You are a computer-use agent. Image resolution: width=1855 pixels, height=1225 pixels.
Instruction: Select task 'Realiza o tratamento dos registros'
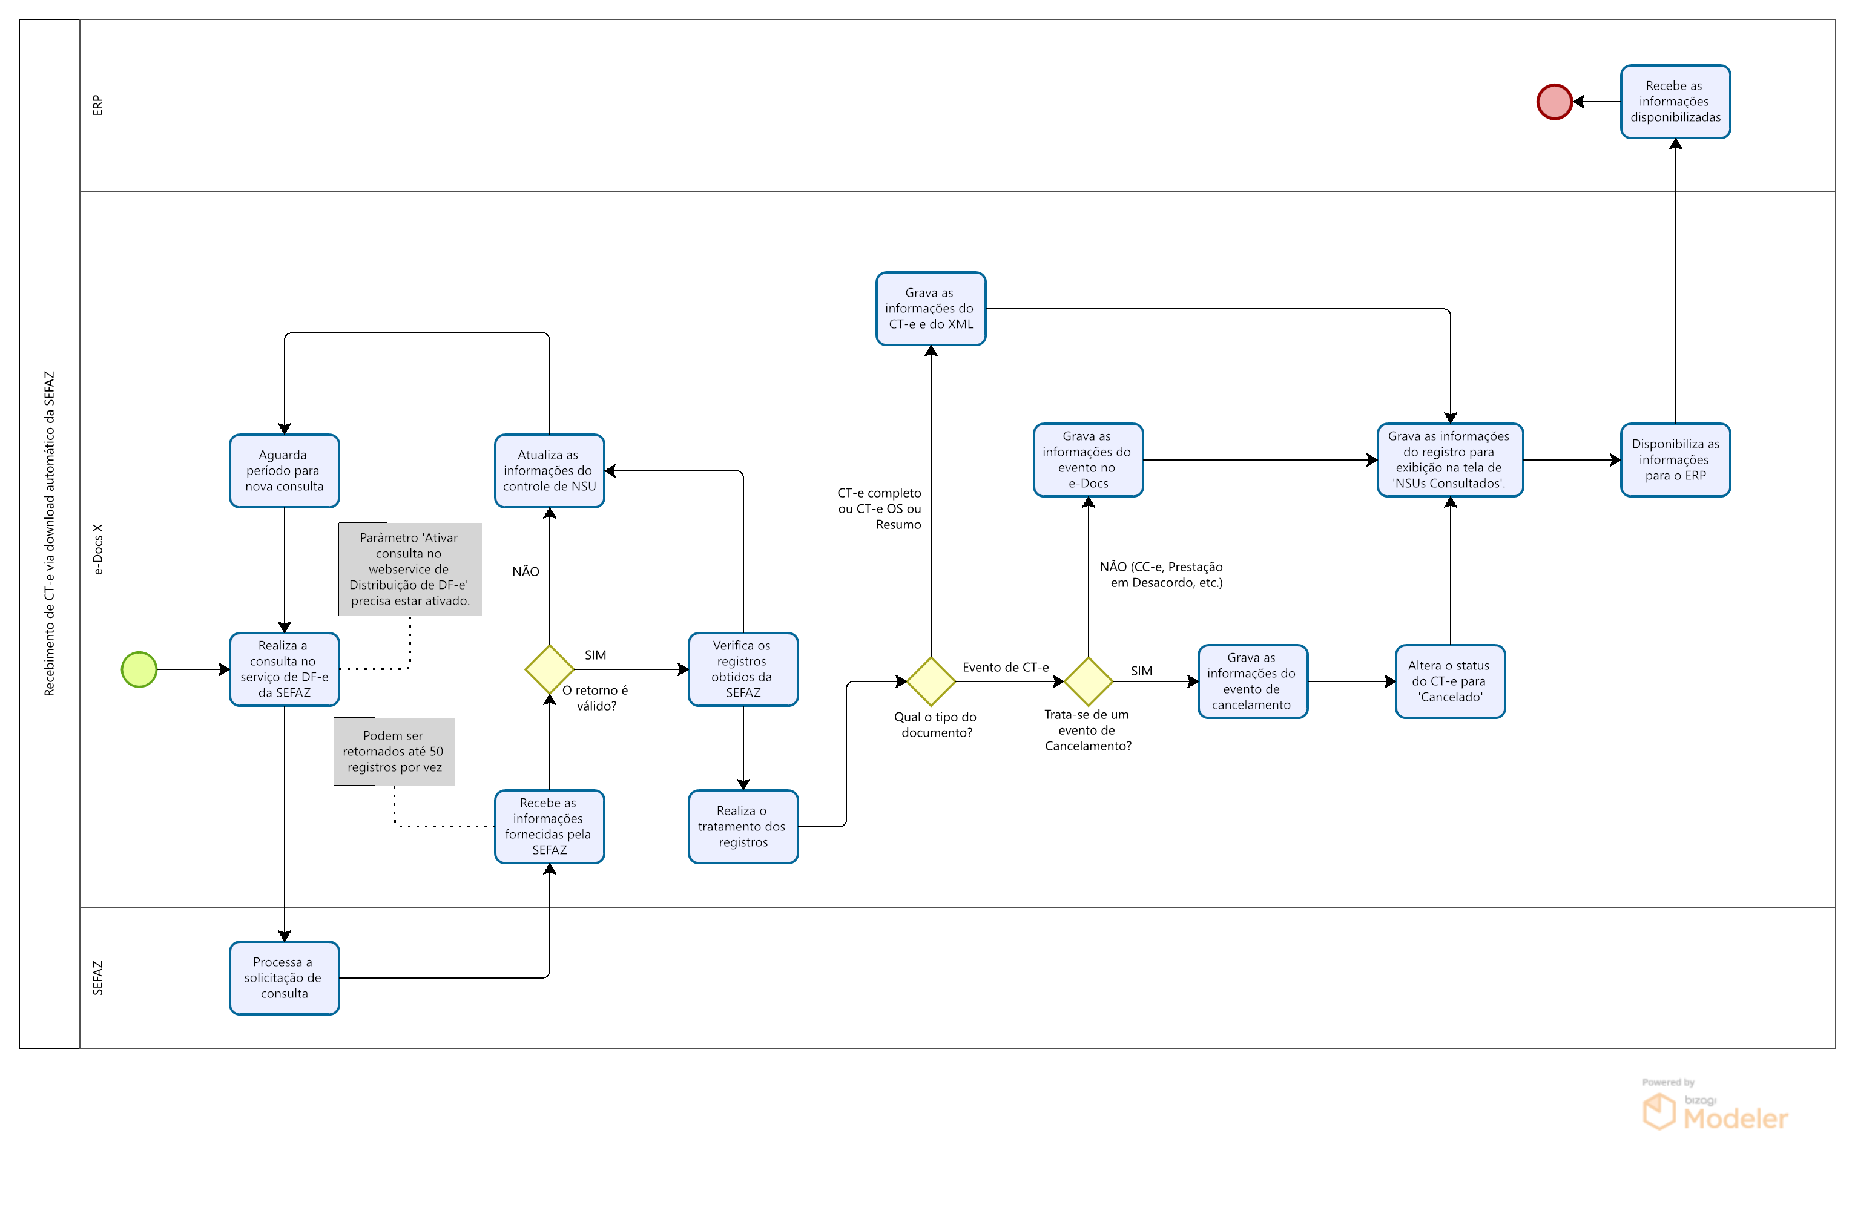click(x=743, y=827)
